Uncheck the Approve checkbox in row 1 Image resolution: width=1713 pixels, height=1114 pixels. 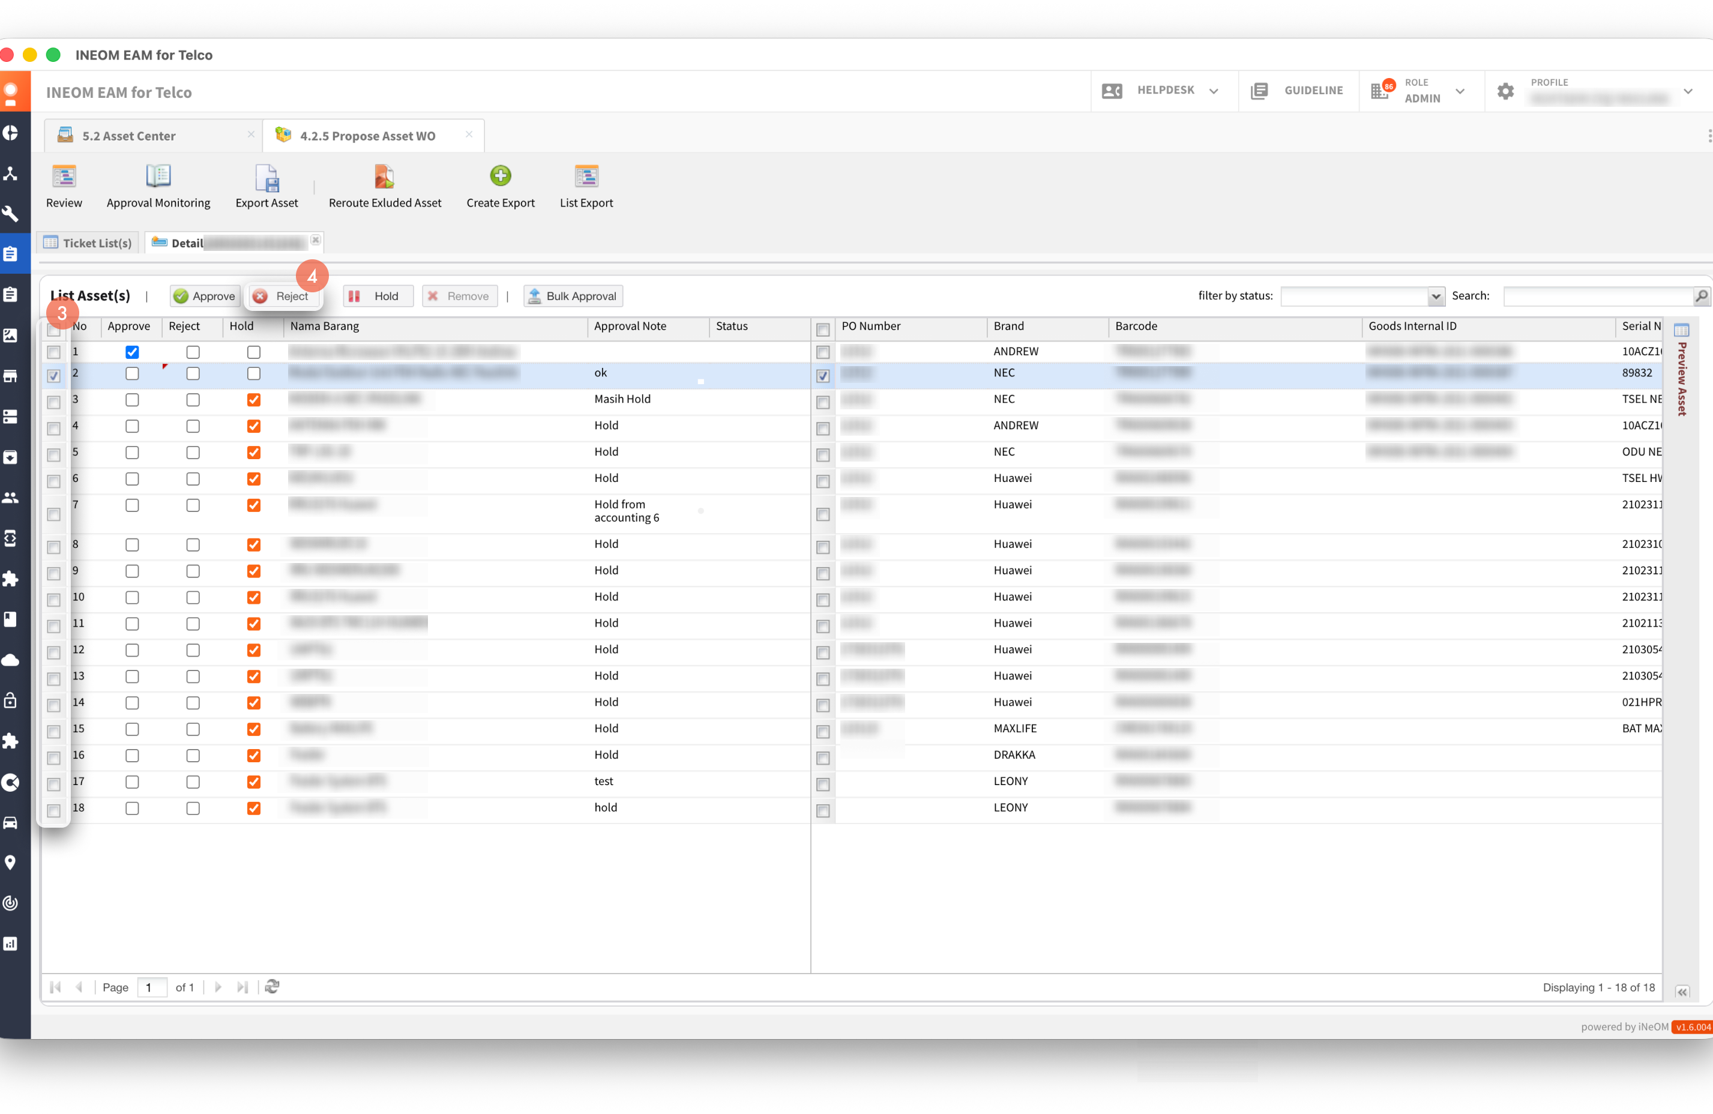(131, 352)
